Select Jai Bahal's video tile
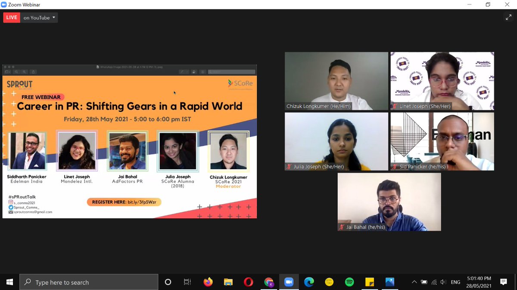517x290 pixels. (389, 202)
